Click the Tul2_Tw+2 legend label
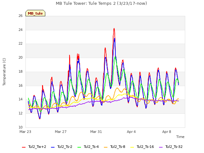This screenshot has width=204, height=153. coord(37,147)
